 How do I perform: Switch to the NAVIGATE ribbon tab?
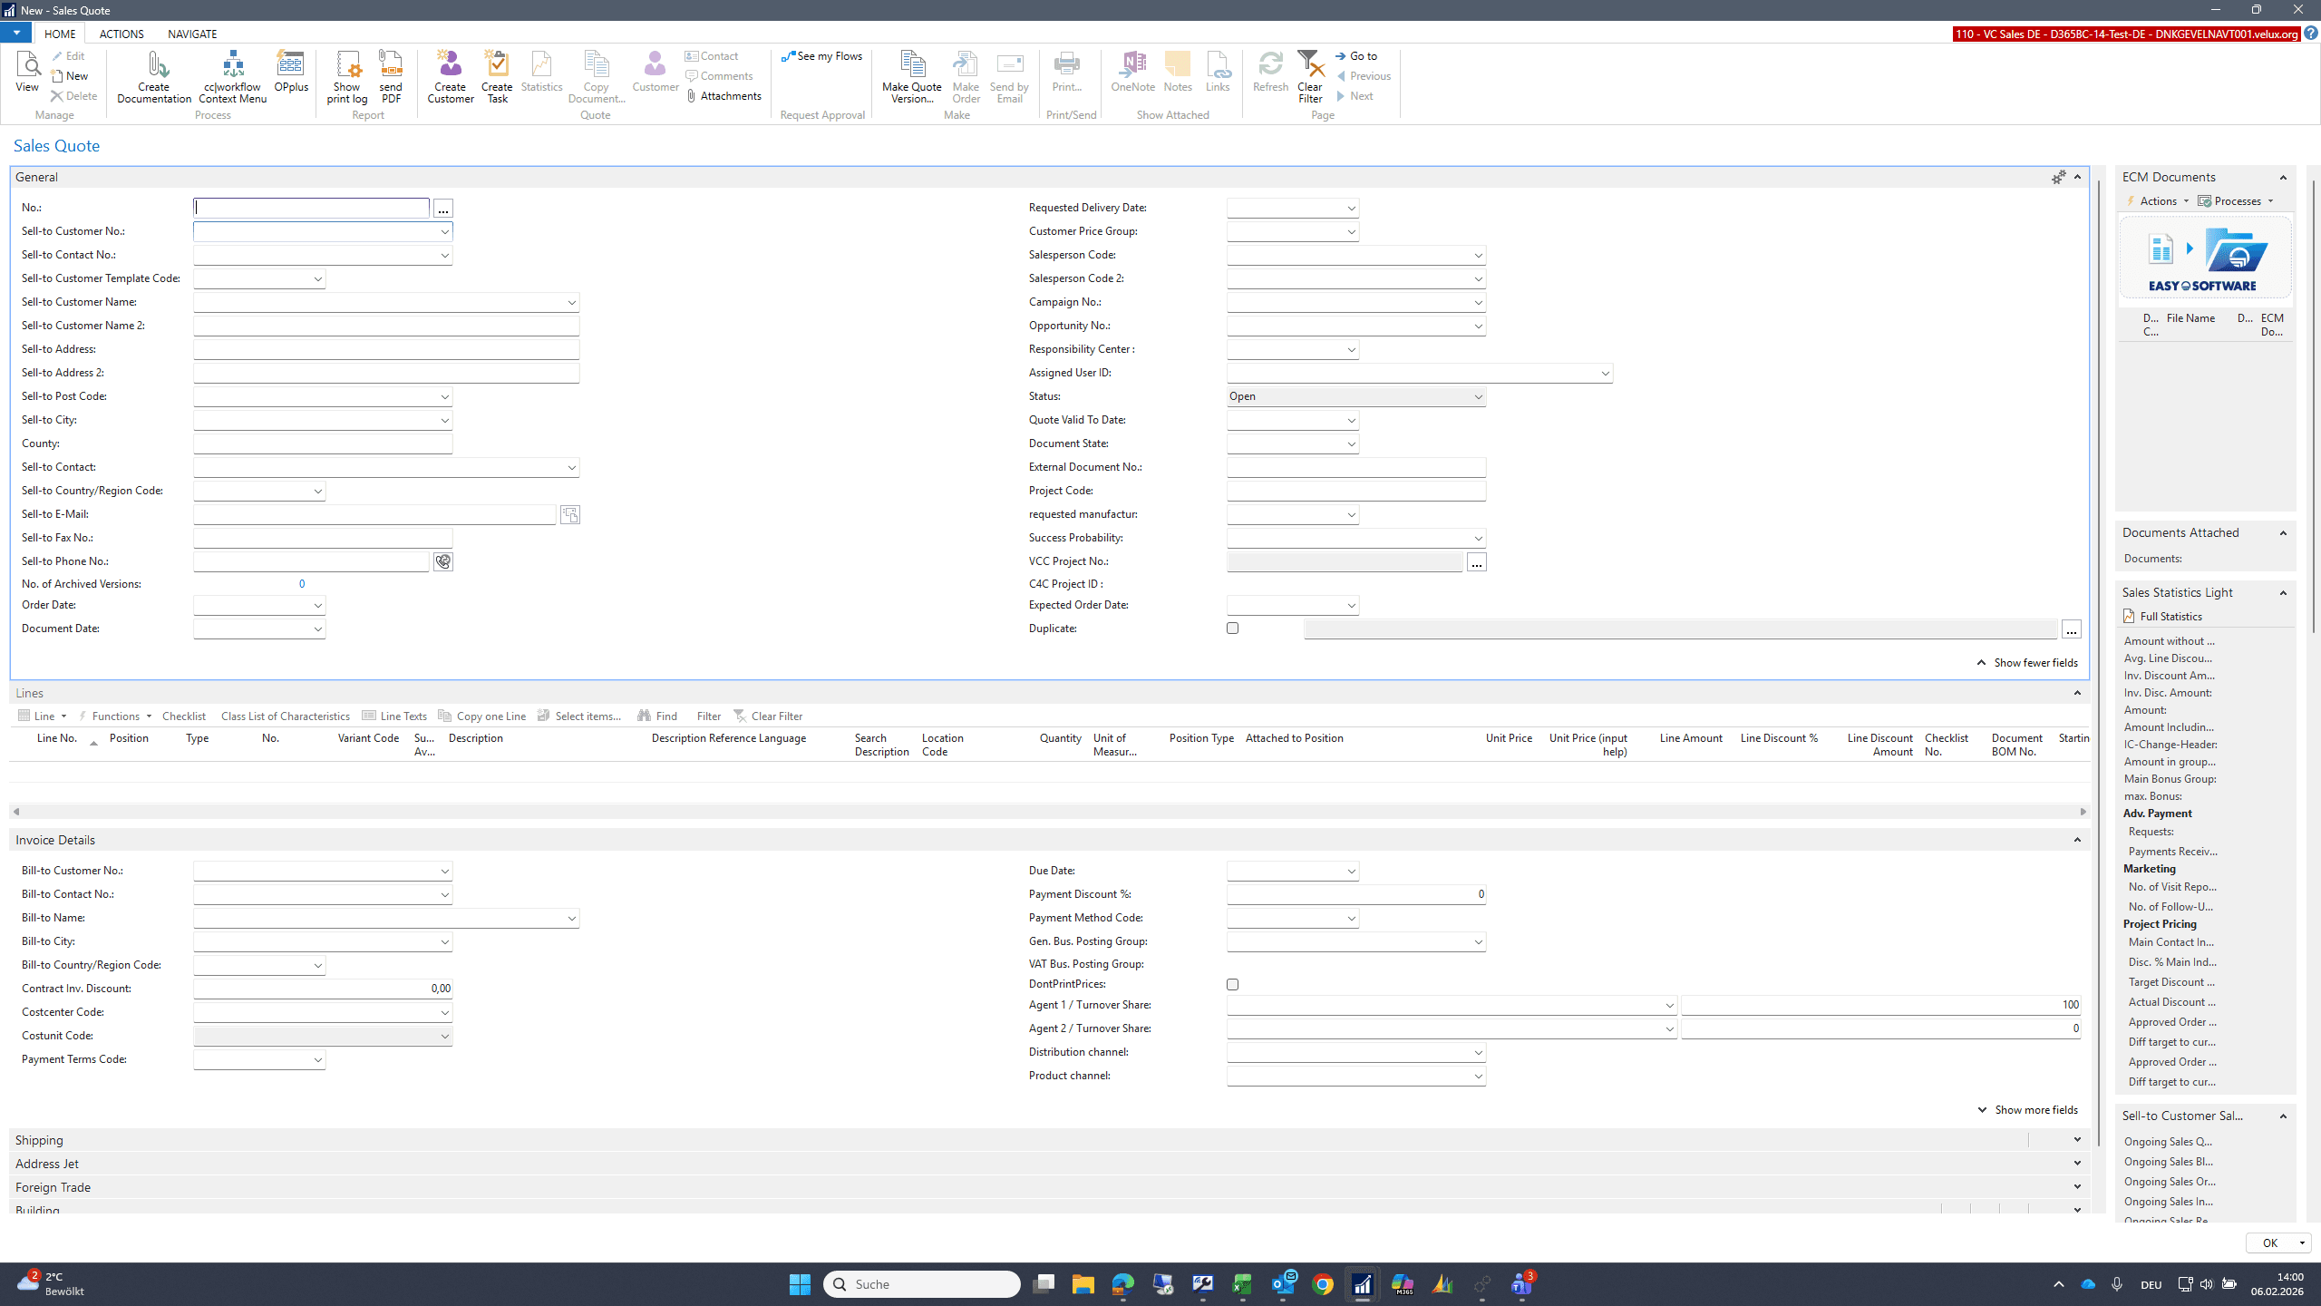tap(192, 34)
